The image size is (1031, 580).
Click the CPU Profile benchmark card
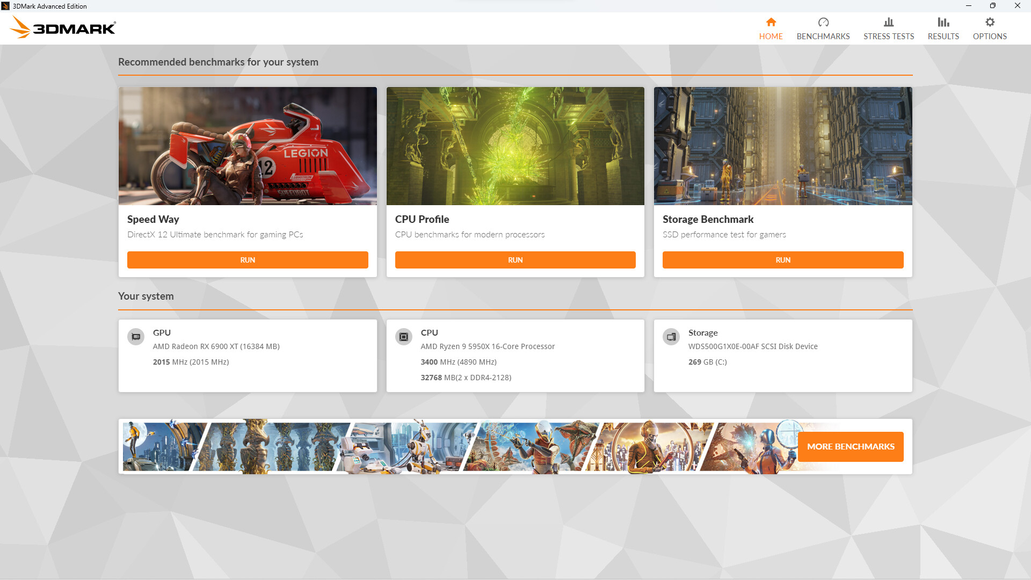[515, 182]
